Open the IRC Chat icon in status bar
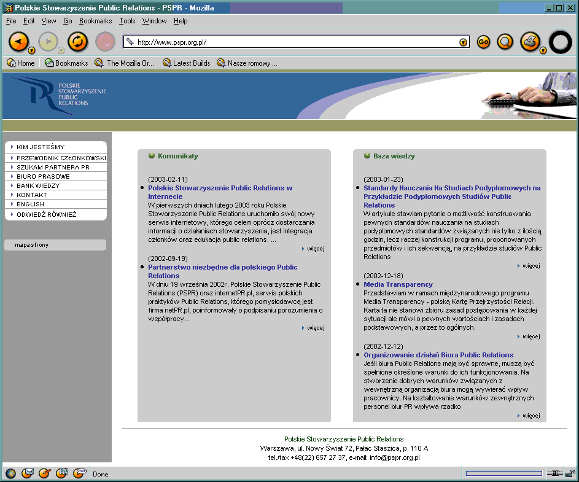The image size is (579, 482). (80, 473)
